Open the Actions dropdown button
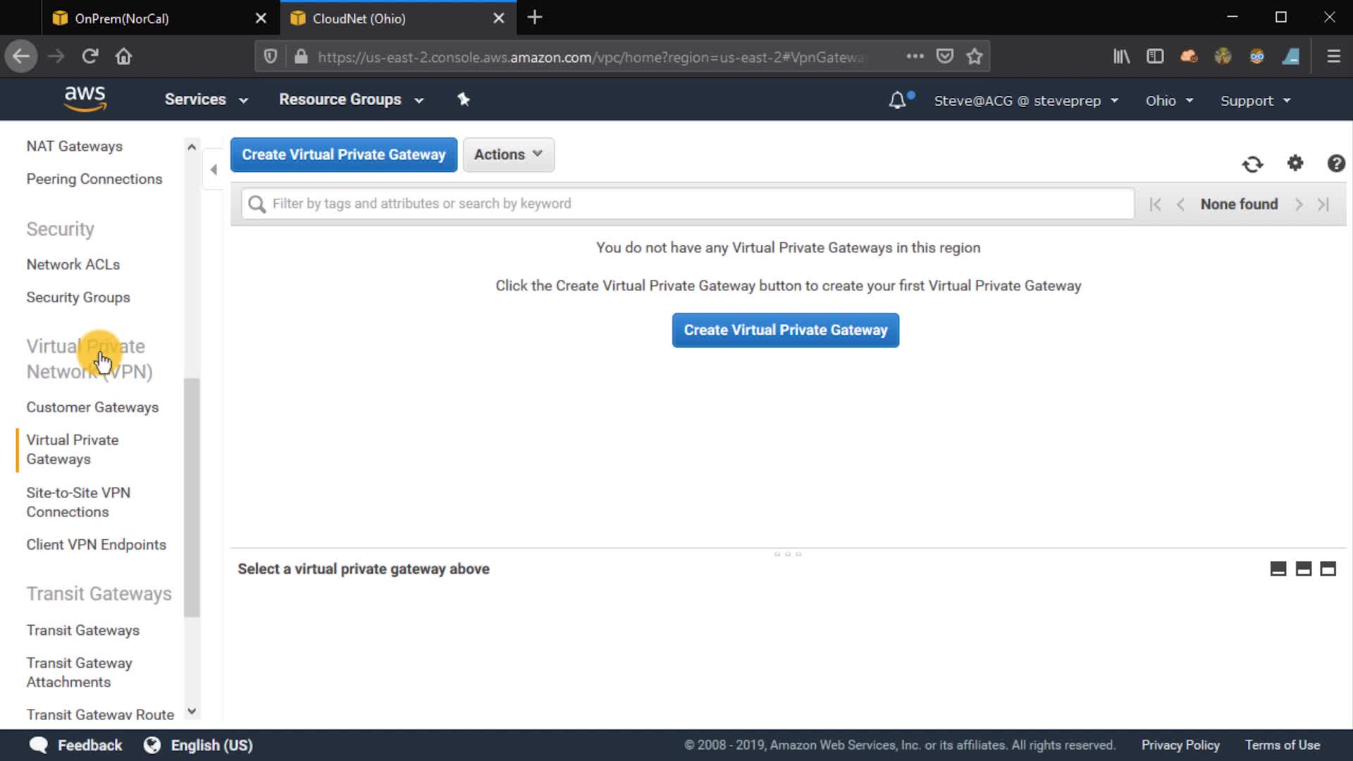 pyautogui.click(x=508, y=154)
